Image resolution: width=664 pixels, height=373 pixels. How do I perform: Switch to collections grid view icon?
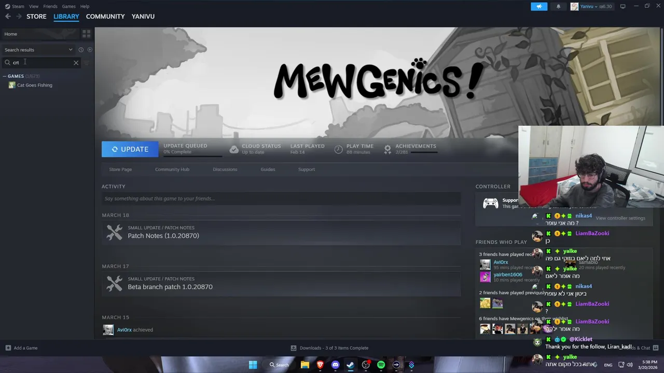click(86, 34)
